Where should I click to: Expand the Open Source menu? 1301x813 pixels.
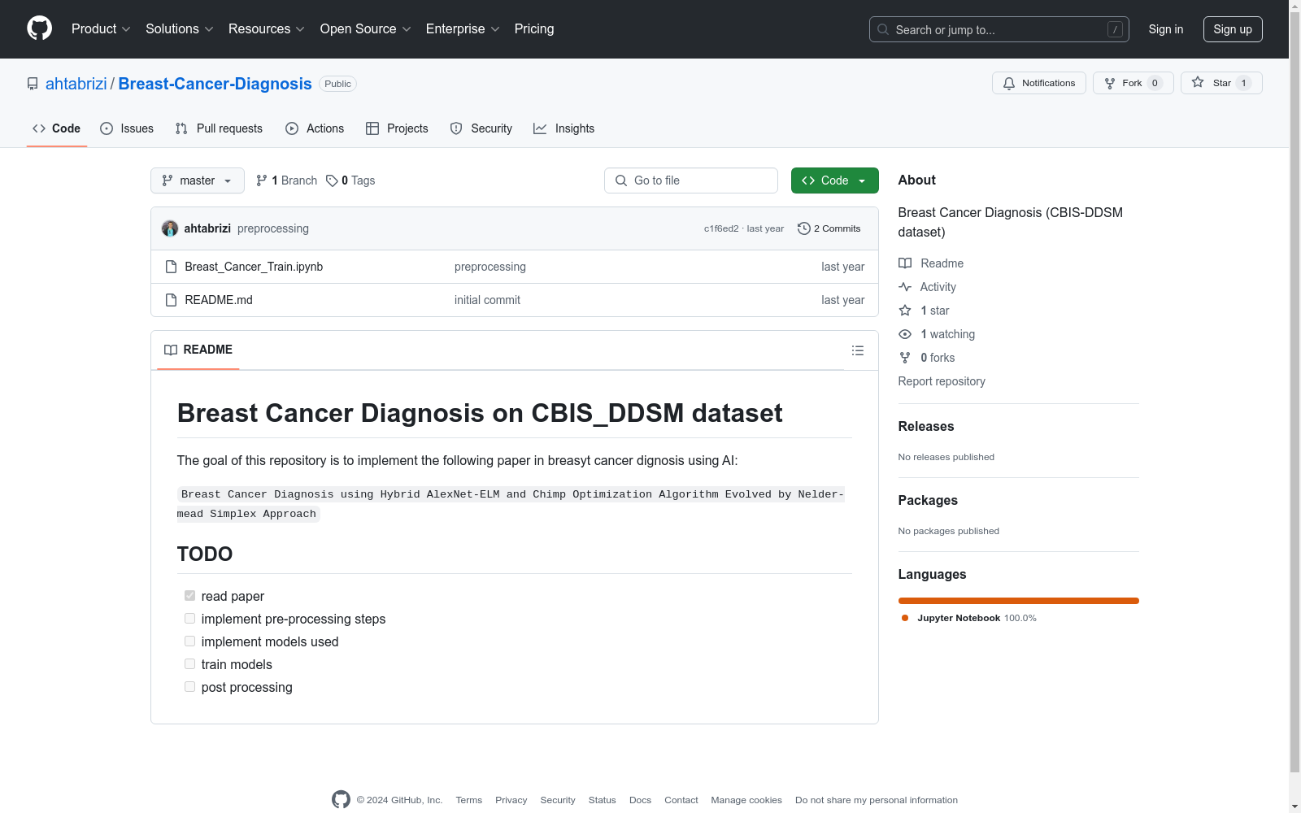point(366,29)
